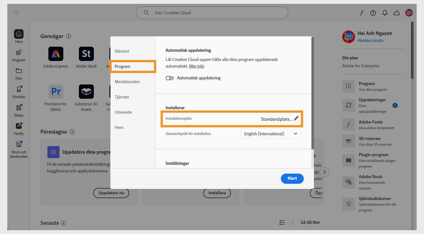Switch to list view icon near Senaste

[282, 223]
